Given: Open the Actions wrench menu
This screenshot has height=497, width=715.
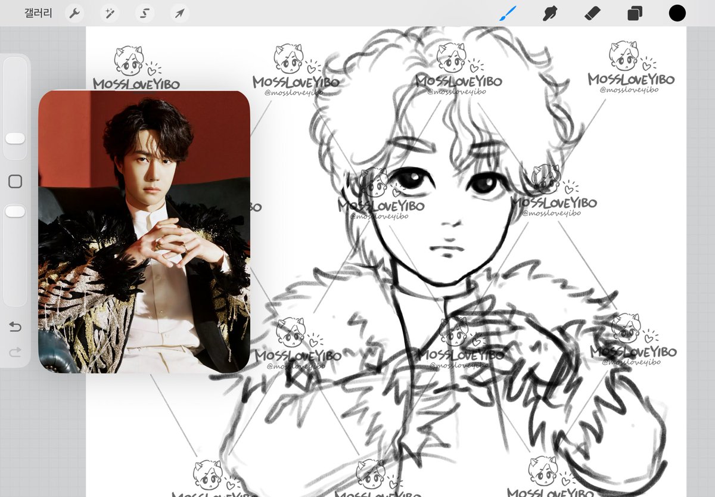Looking at the screenshot, I should 74,13.
